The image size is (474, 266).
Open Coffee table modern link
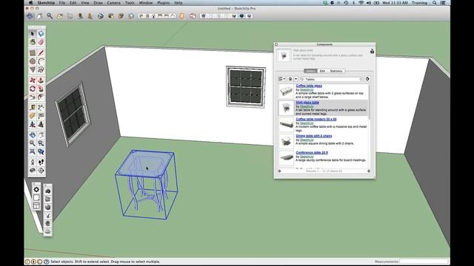pyautogui.click(x=316, y=119)
